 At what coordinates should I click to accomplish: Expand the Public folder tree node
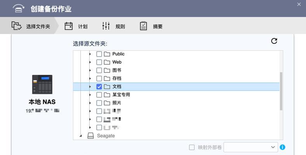click(90, 54)
